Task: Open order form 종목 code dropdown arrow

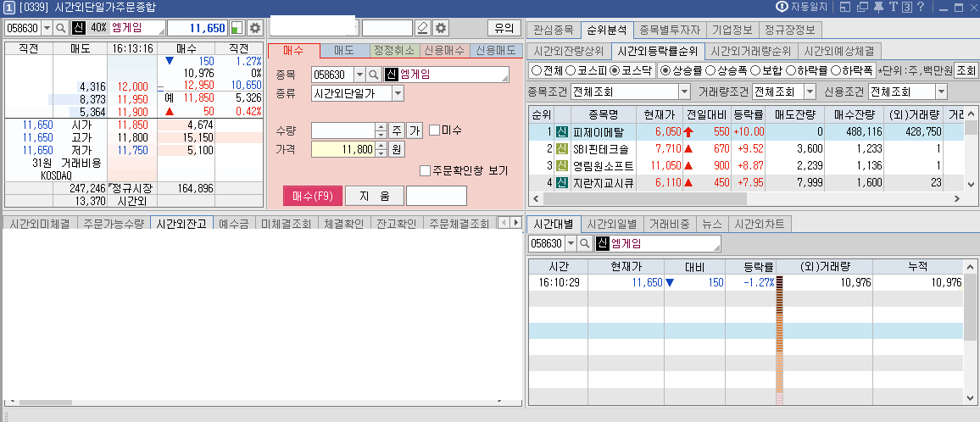Action: 359,75
